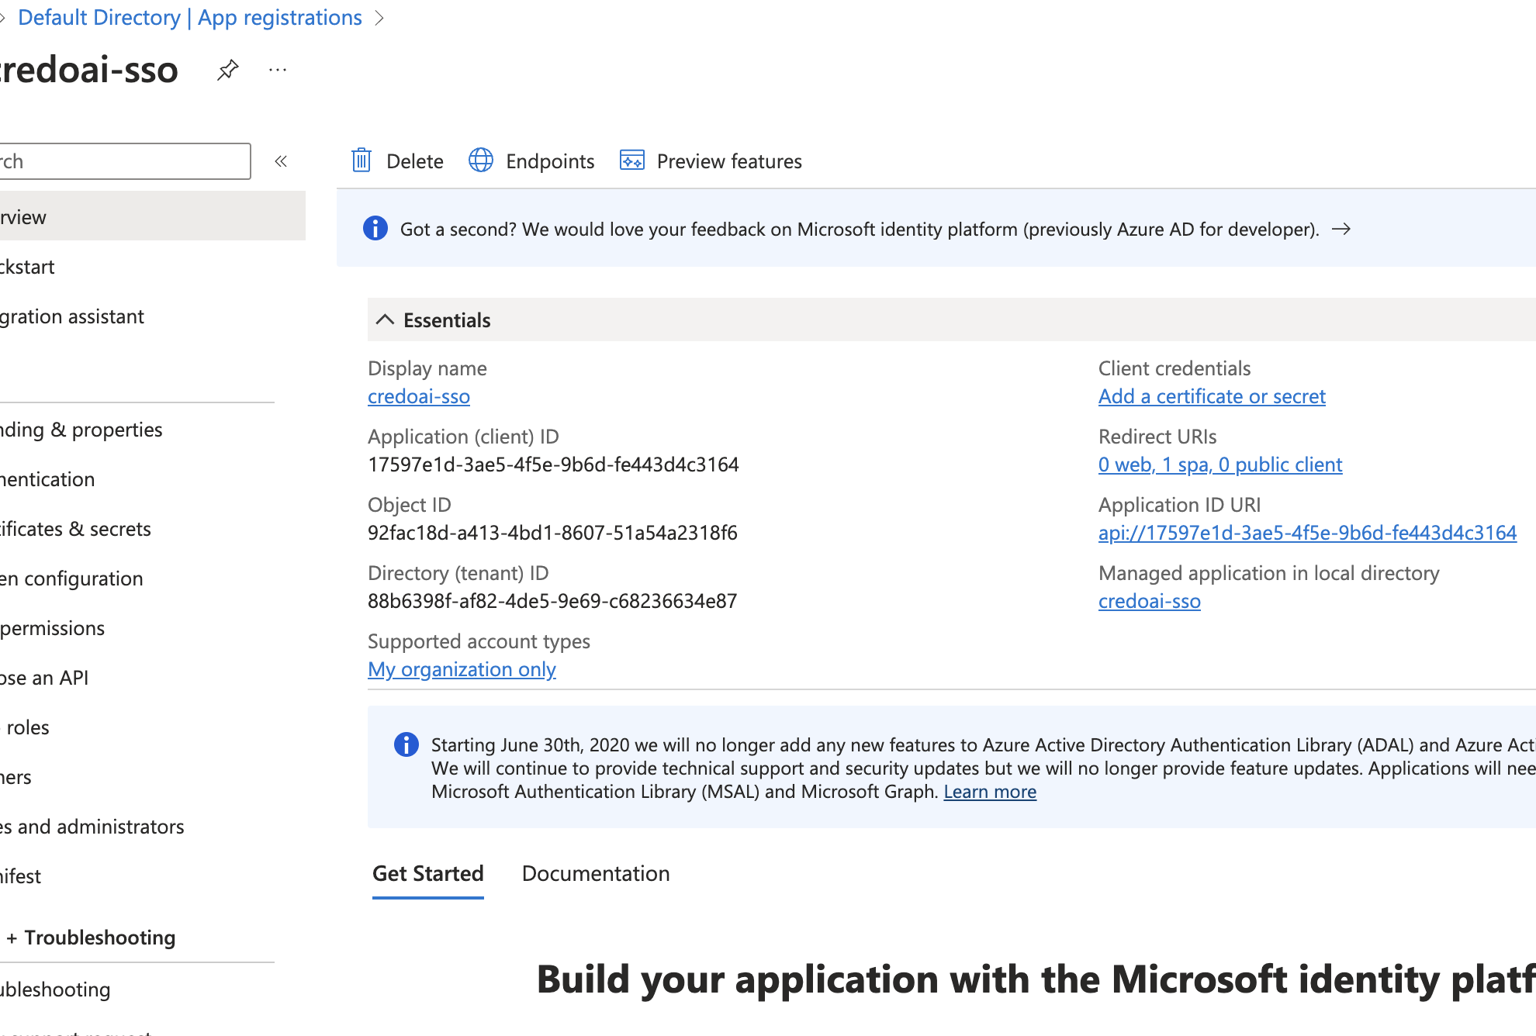Switch to the Documentation tab
Viewport: 1536px width, 1036px height.
click(x=596, y=873)
